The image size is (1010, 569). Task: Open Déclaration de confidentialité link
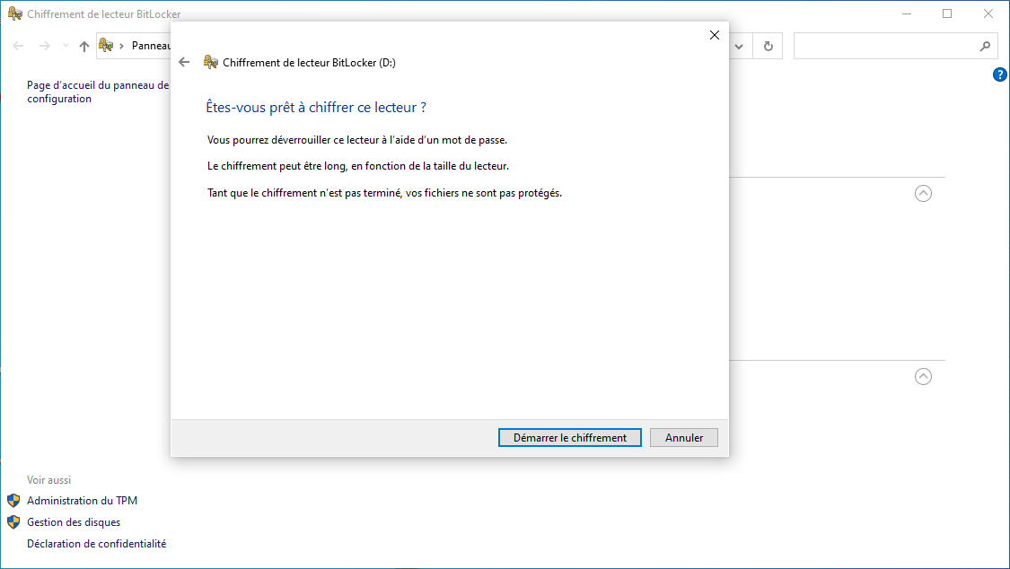[x=96, y=544]
